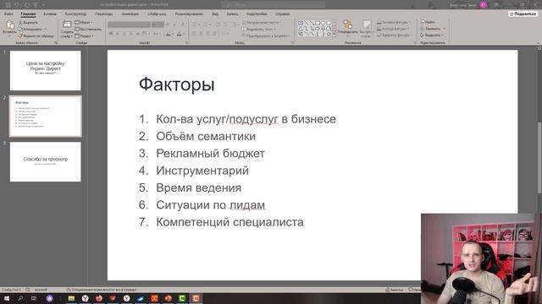Screen dimensions: 542x304
Task: Click Копировать (Copy) in the clipboard group
Action: [30, 30]
